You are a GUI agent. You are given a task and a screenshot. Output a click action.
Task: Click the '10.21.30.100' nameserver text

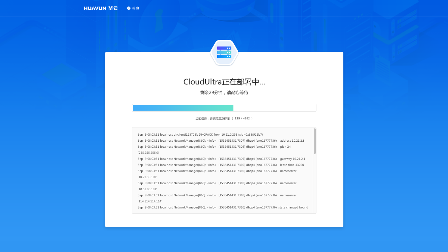(147, 177)
